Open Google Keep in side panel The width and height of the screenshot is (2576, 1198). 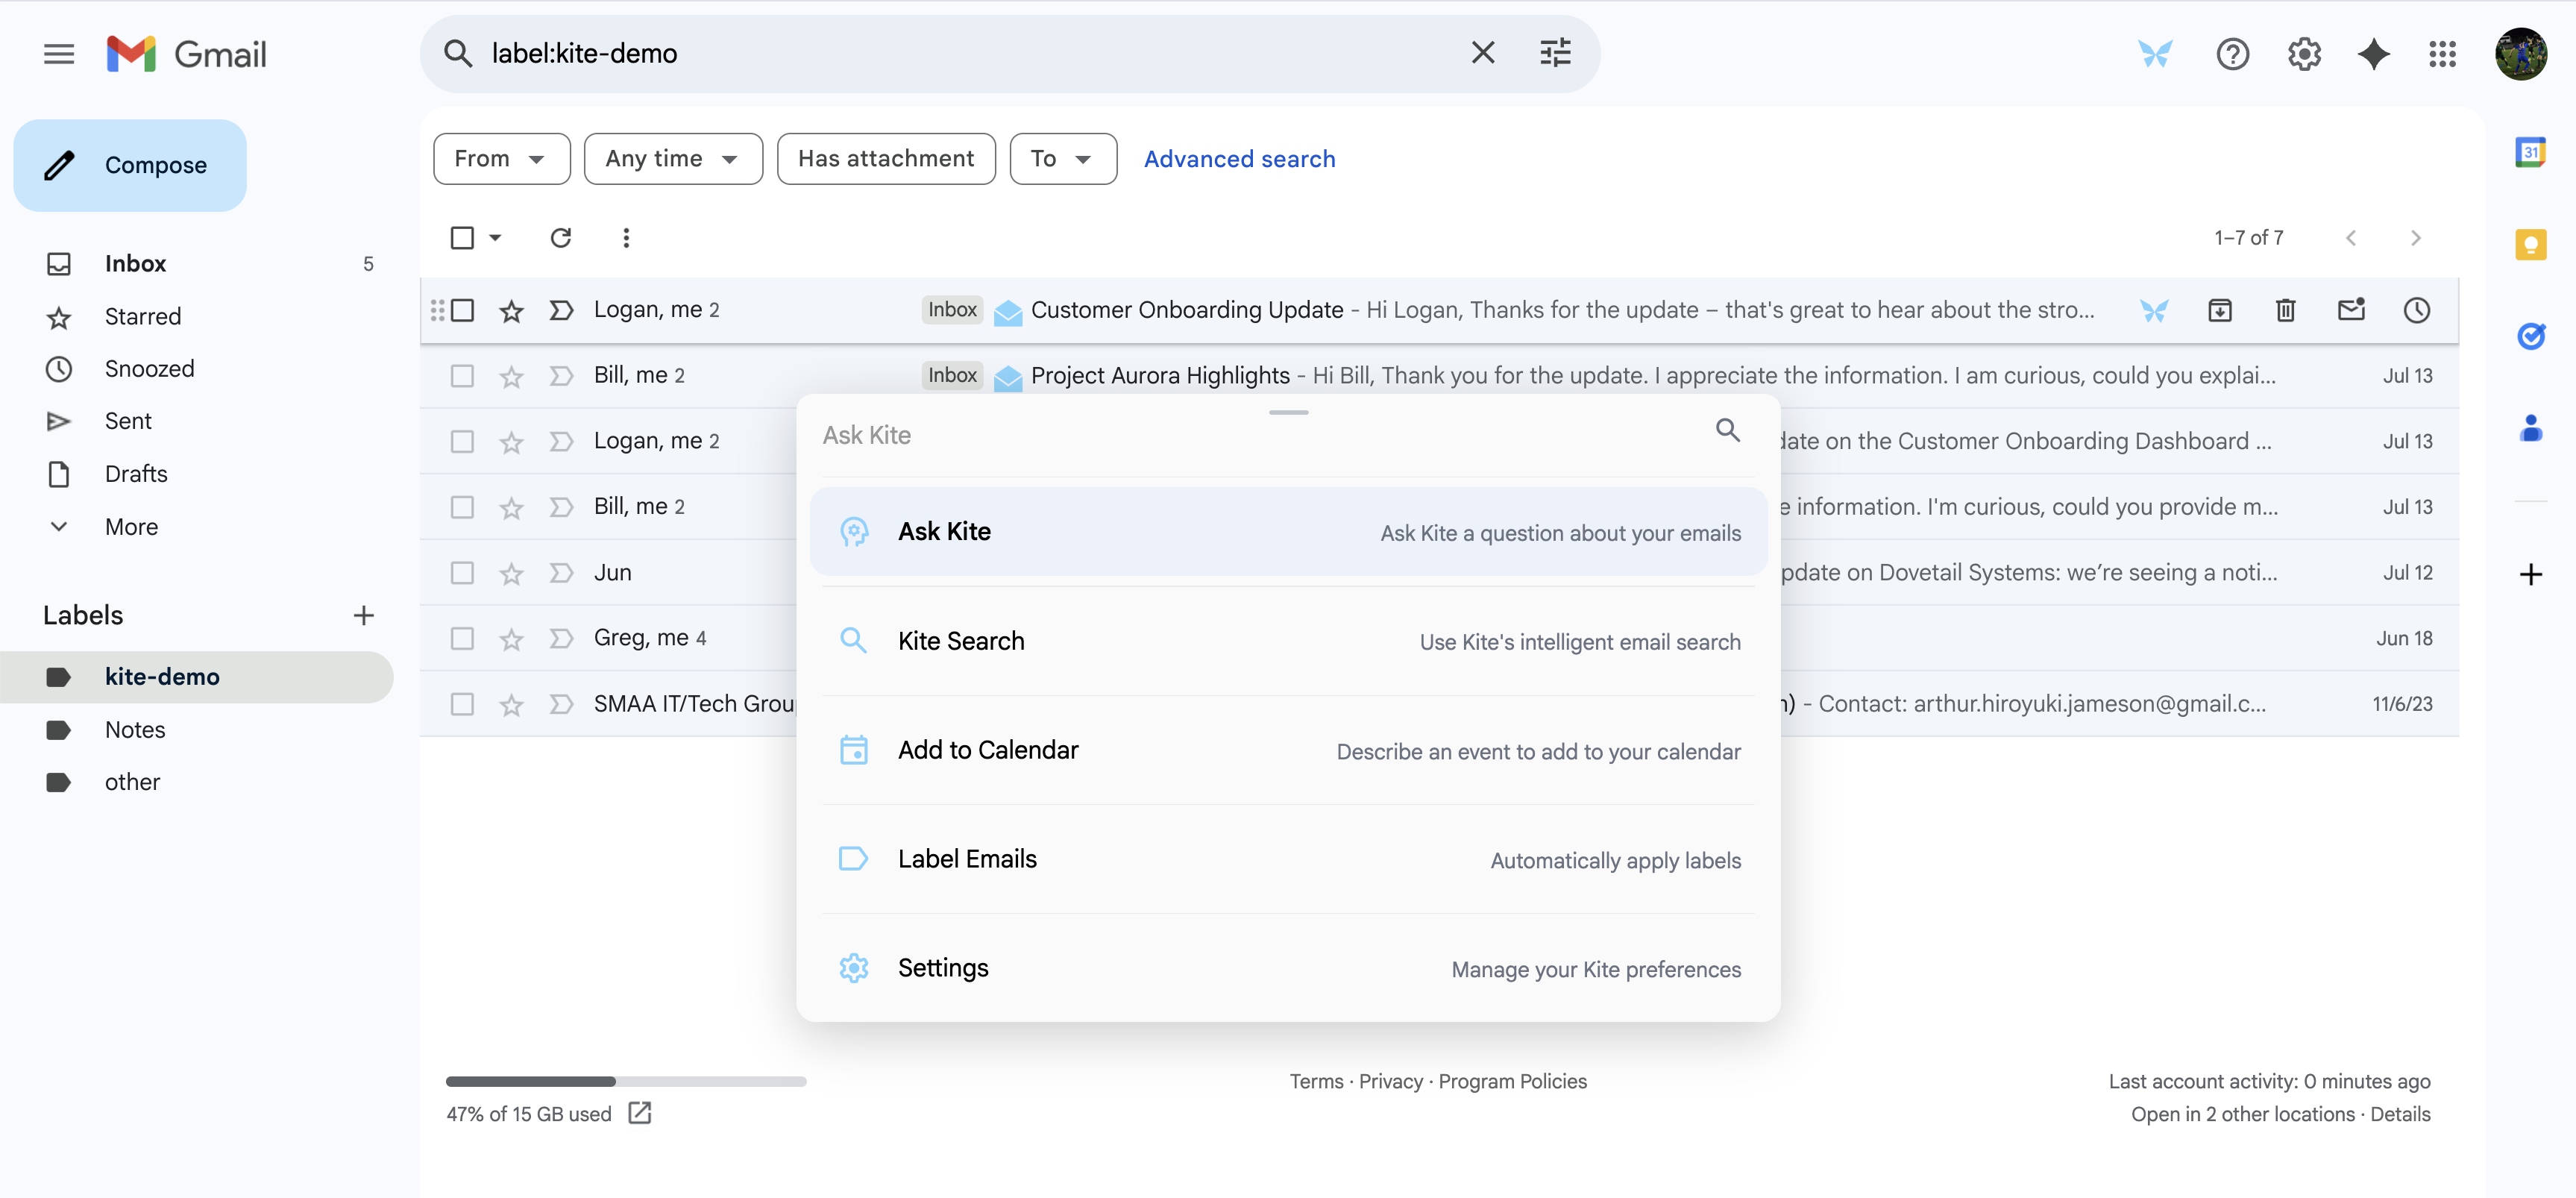tap(2530, 245)
